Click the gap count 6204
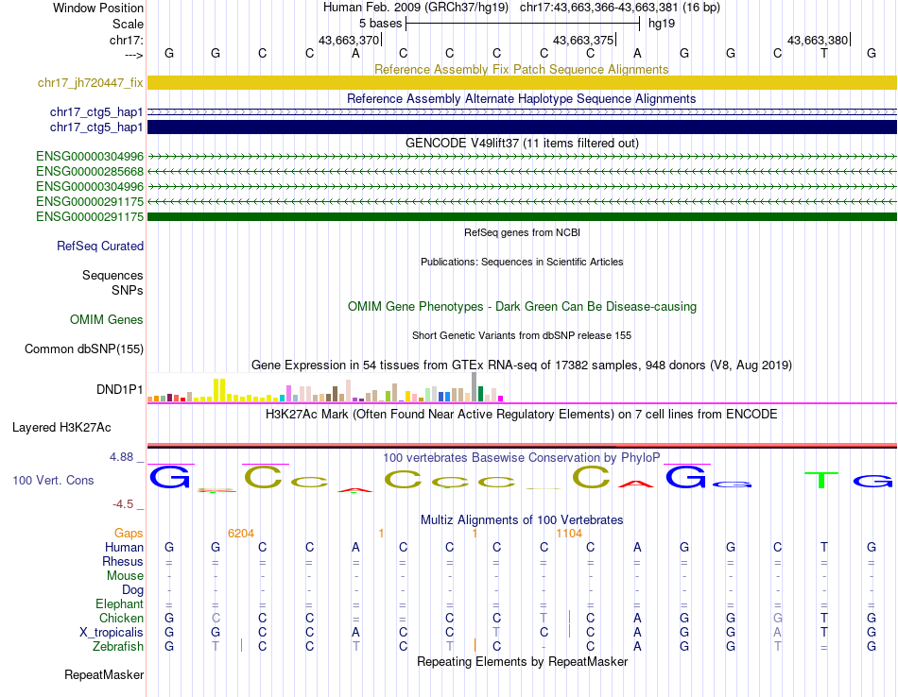 (240, 534)
